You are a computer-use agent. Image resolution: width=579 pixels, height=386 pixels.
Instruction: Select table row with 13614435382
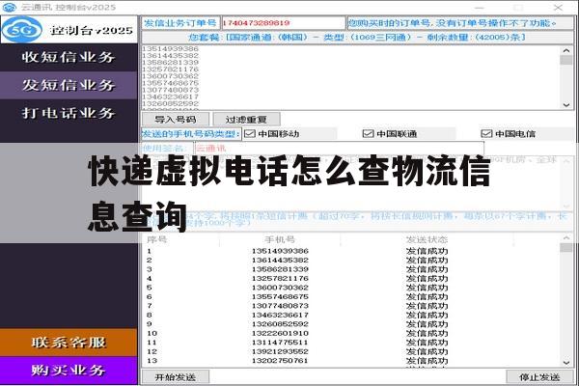point(351,260)
